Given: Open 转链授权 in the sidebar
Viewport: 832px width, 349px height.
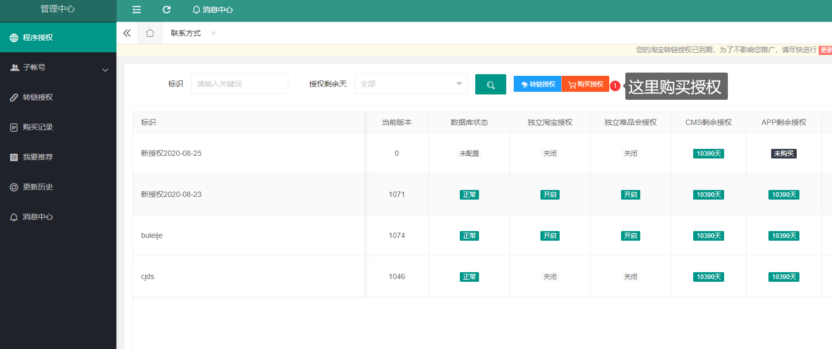Looking at the screenshot, I should click(58, 97).
